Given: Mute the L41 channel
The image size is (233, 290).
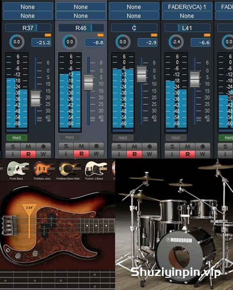Looking at the screenshot, I should tap(187, 147).
